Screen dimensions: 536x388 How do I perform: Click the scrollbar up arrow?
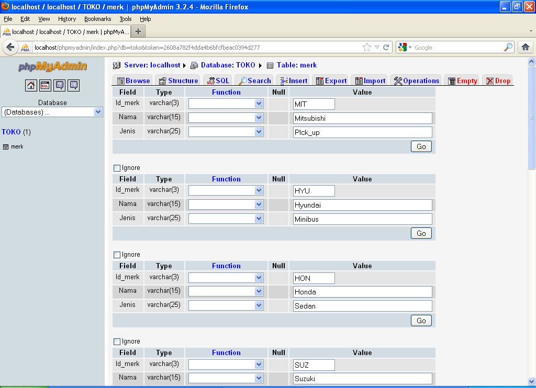[x=531, y=62]
